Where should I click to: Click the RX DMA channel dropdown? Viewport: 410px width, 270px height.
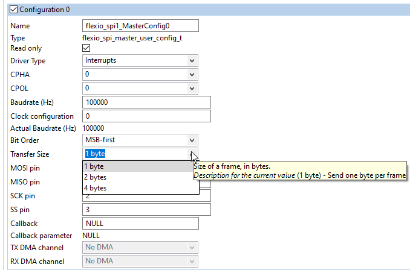point(140,261)
